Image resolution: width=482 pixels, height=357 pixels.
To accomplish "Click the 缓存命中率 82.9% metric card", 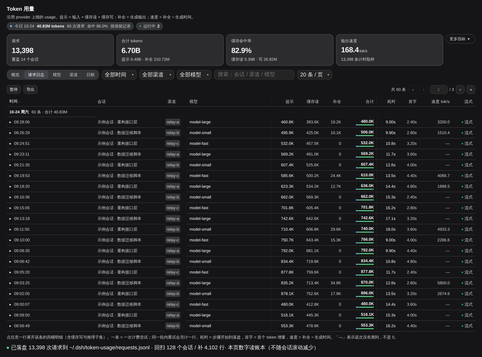I will click(x=280, y=50).
